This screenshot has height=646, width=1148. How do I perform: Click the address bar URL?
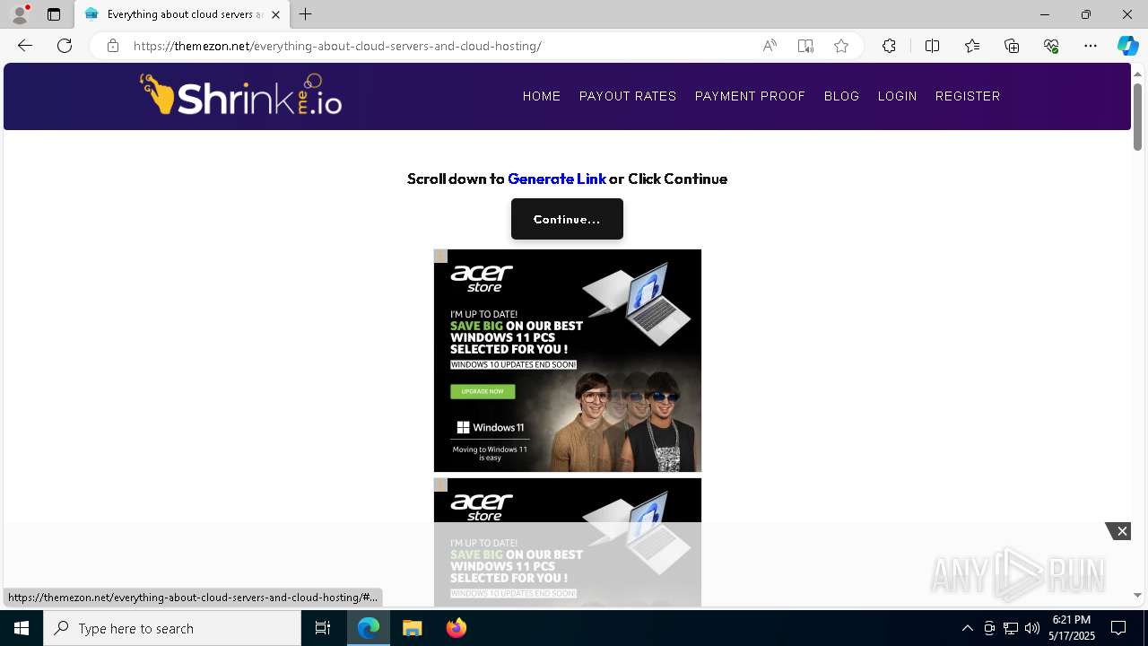tap(337, 46)
